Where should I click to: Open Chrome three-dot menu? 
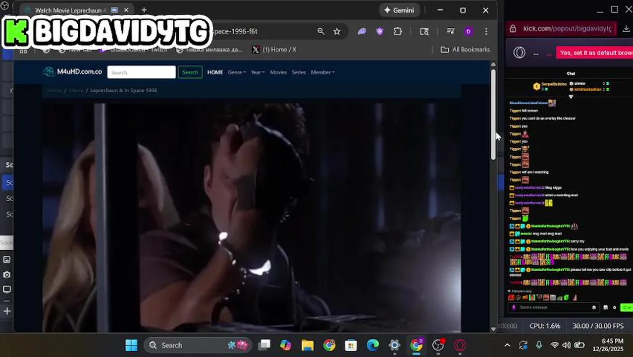coord(486,31)
